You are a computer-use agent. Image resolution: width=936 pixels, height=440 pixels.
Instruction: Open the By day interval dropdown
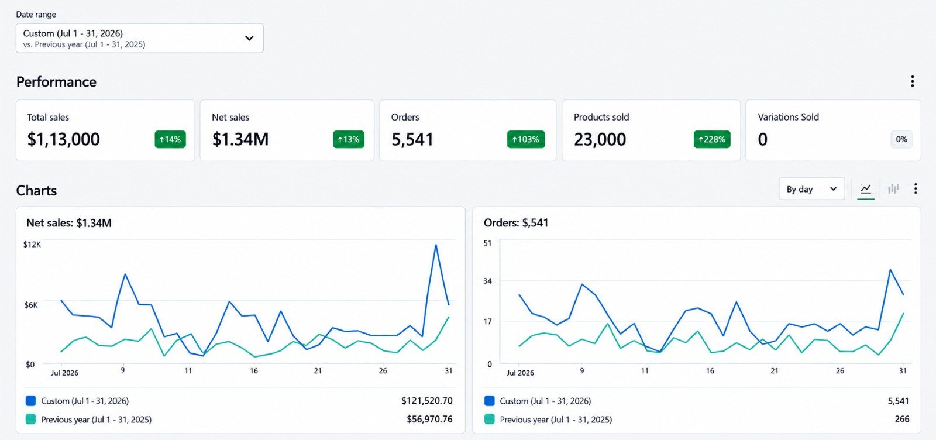[x=811, y=189]
